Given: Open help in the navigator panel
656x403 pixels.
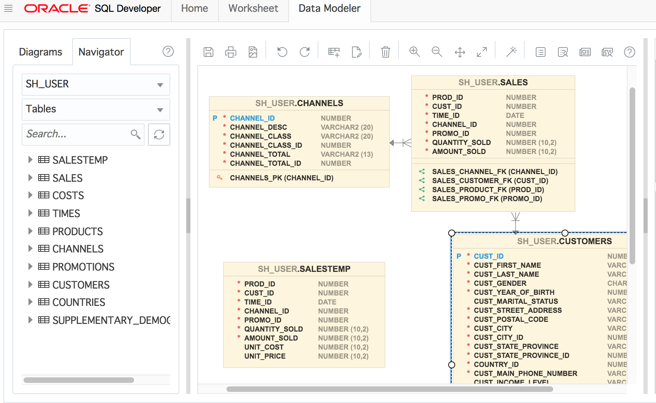Looking at the screenshot, I should [168, 52].
